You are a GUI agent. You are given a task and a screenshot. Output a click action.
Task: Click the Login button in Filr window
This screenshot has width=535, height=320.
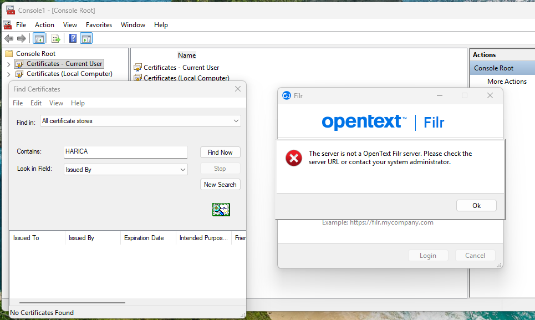coord(428,256)
